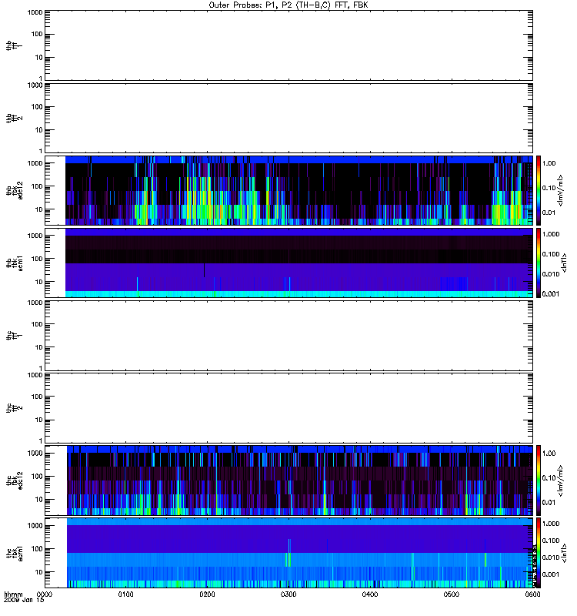Select the empty thc fft 1 panel
The width and height of the screenshot is (577, 616).
[x=289, y=336]
